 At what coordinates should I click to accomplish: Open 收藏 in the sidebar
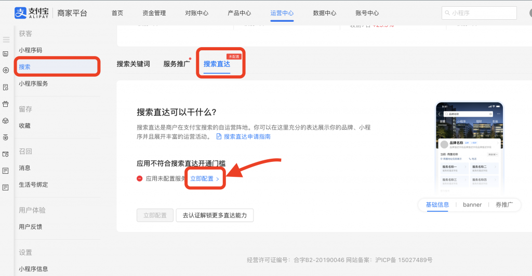tap(25, 126)
